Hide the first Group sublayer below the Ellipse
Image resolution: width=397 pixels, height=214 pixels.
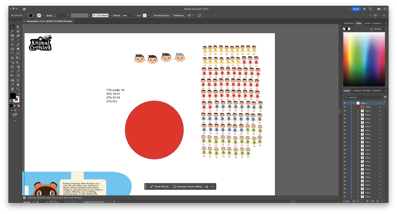point(345,111)
